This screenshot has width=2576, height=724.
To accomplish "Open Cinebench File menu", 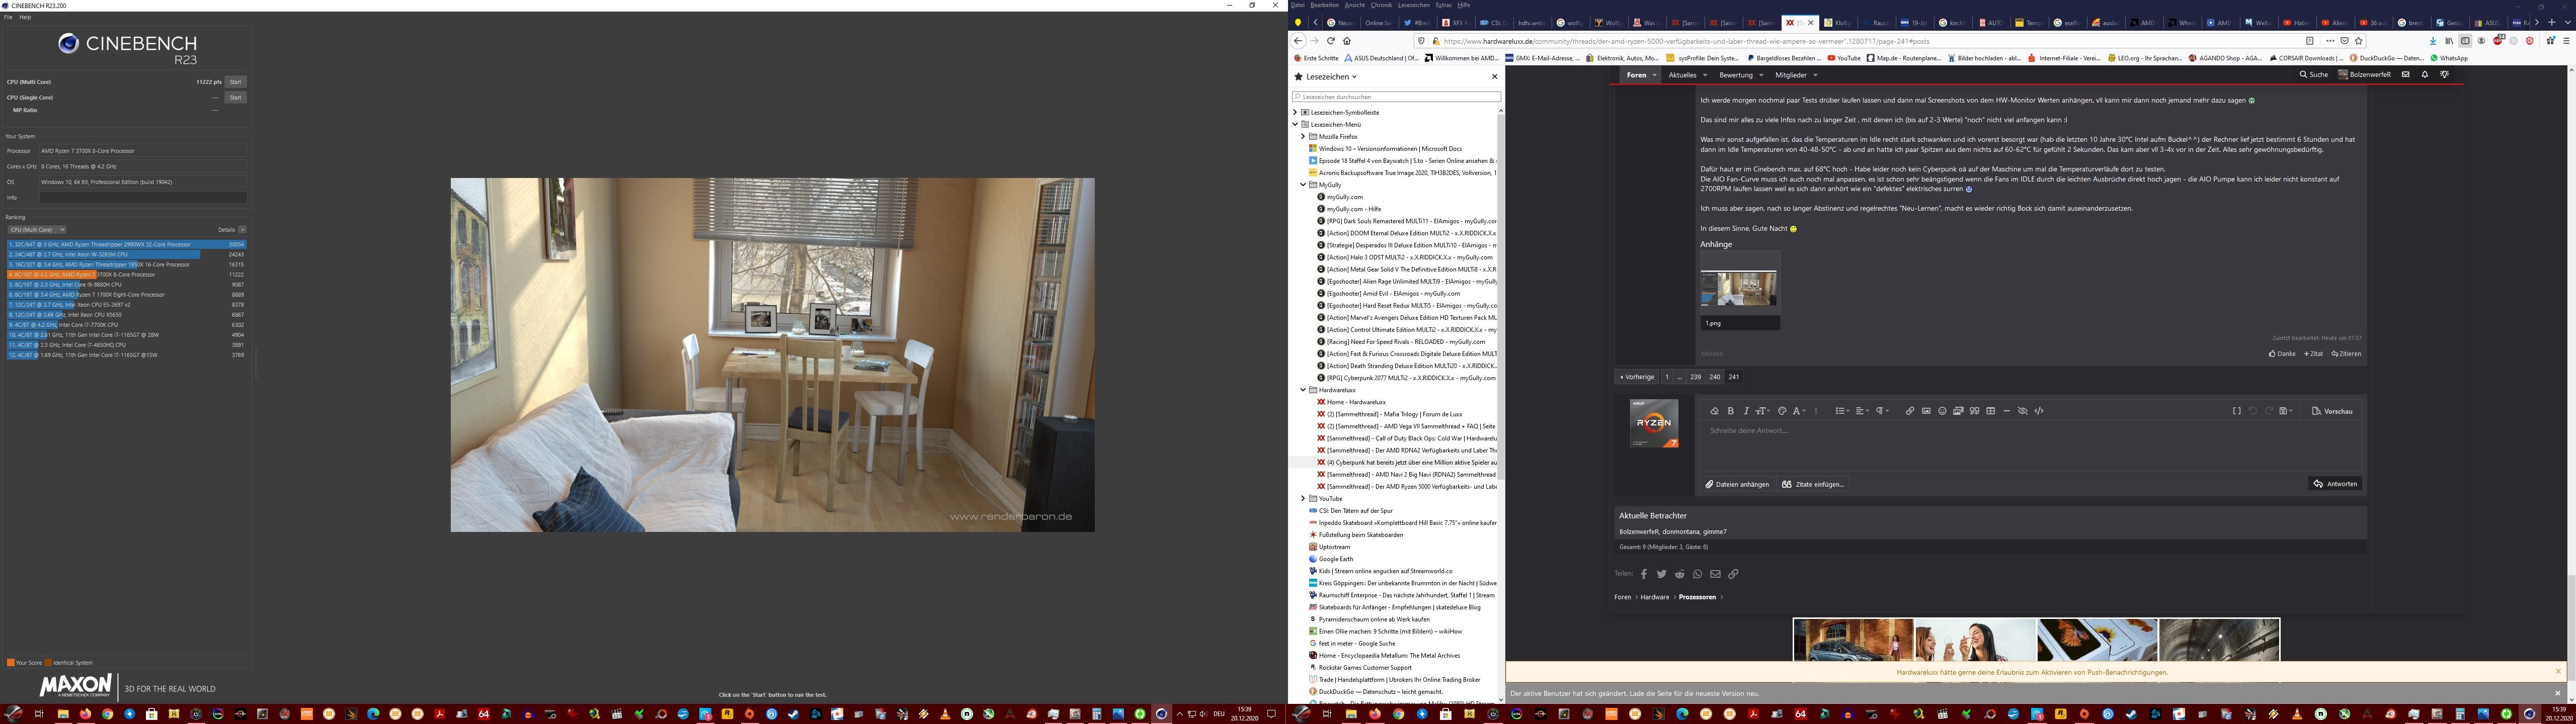I will coord(8,17).
